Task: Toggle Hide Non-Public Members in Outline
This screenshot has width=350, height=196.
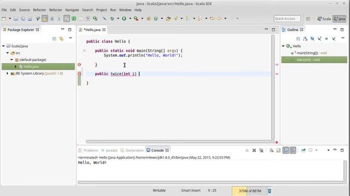Action: [326, 39]
